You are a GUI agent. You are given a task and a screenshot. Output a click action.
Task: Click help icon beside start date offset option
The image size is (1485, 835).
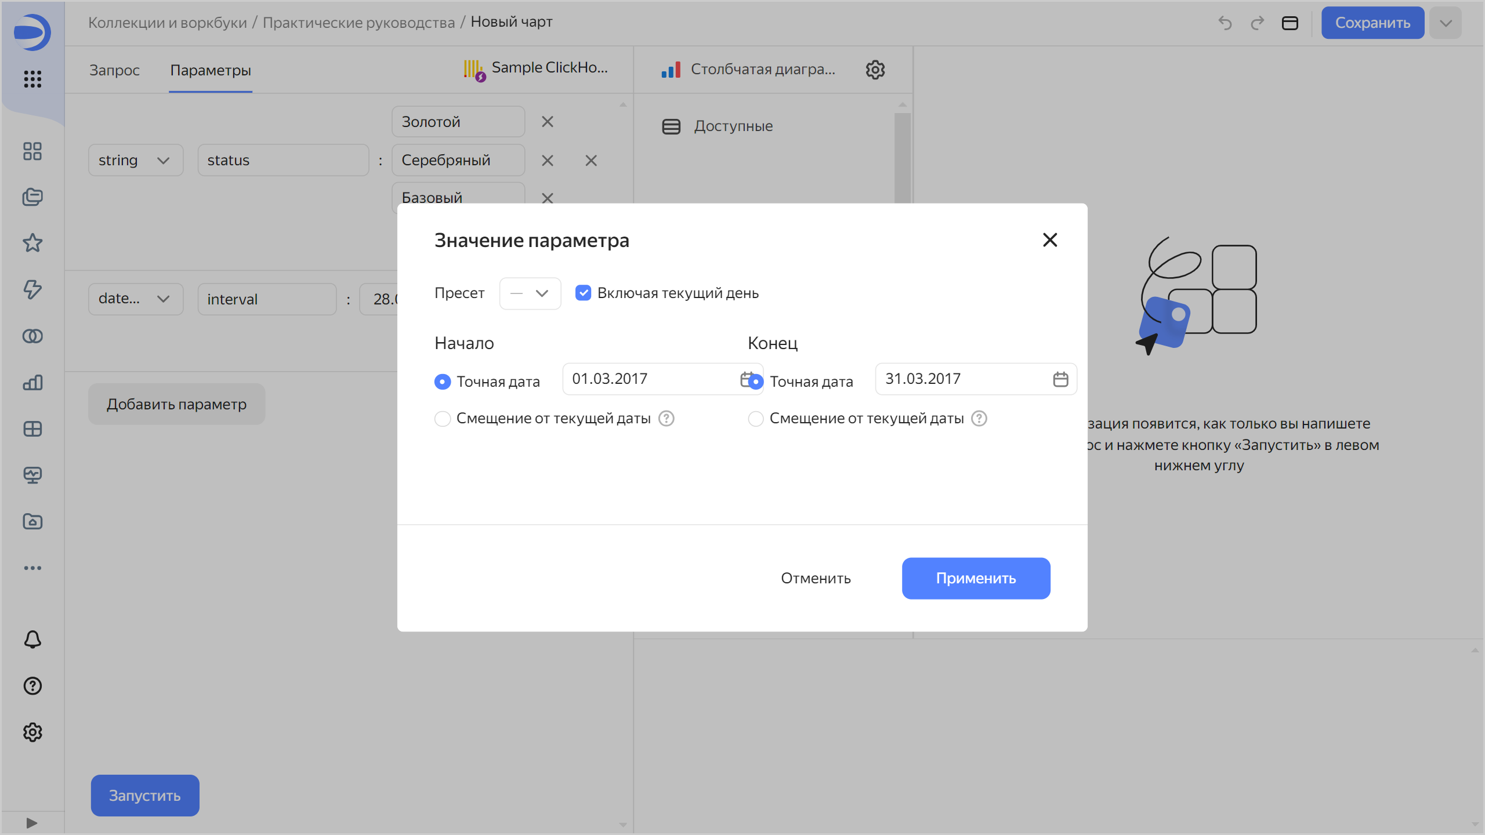pos(667,418)
